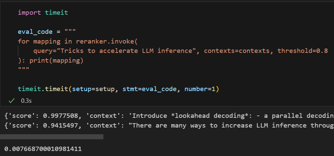Click the output line with score 0.9415497
Image resolution: width=334 pixels, height=156 pixels.
click(169, 126)
